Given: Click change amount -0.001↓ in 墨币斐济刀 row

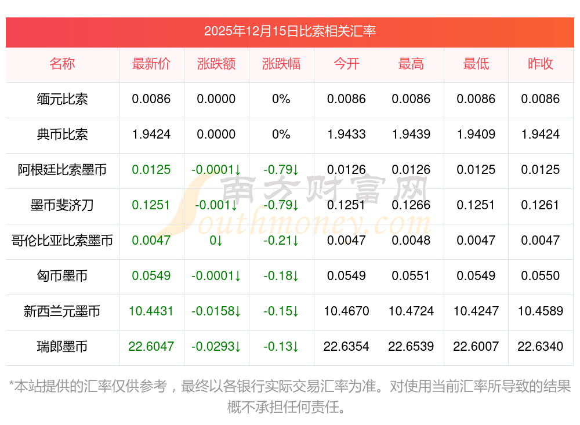Looking at the screenshot, I should pos(216,205).
